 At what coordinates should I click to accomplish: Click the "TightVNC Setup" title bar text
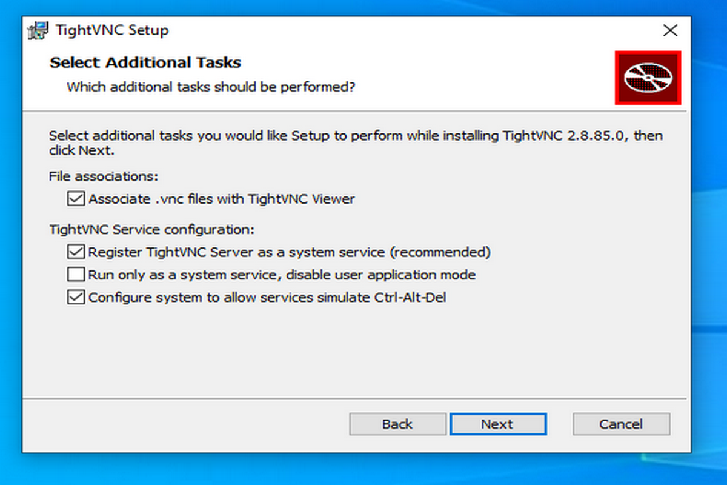click(112, 30)
